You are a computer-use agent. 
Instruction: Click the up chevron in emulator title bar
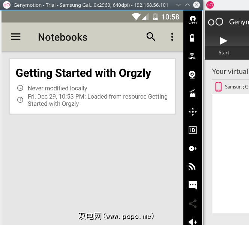(187, 5)
